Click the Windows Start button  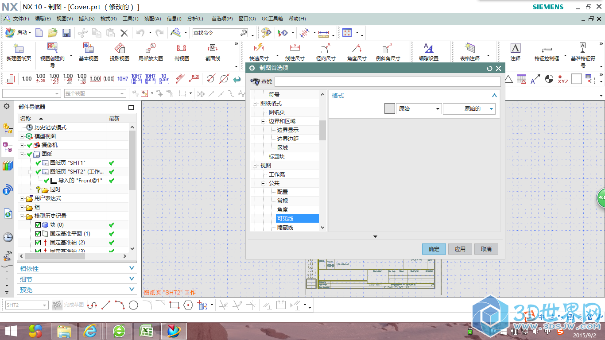11,331
